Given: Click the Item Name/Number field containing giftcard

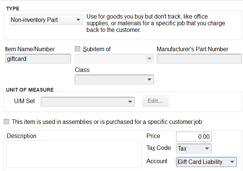Looking at the screenshot, I should coord(38,59).
